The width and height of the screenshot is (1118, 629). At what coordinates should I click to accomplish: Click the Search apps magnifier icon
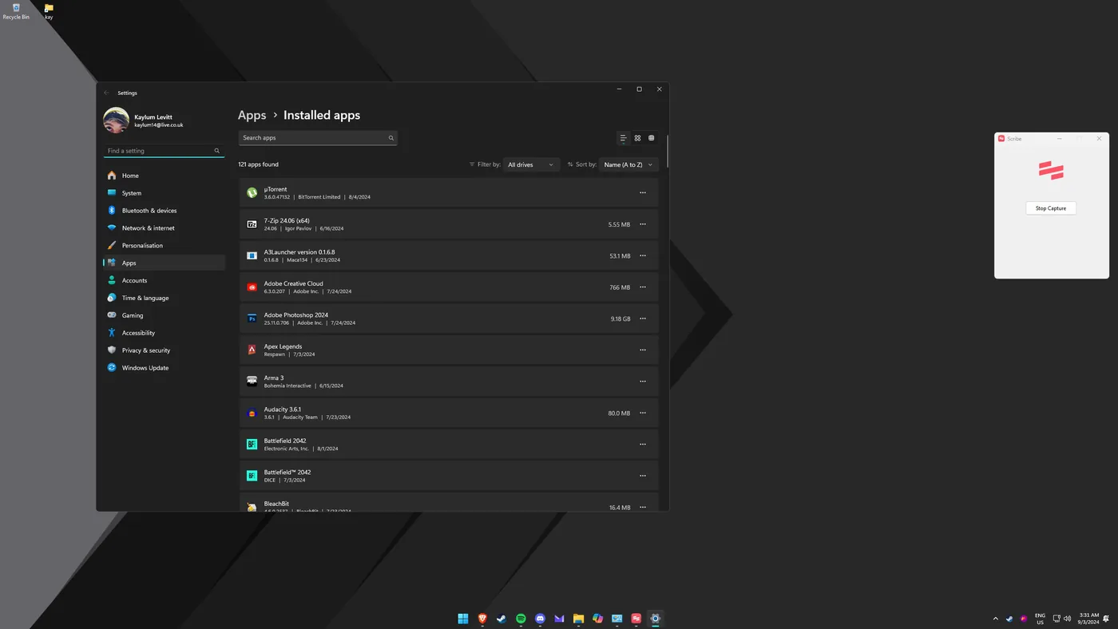(x=391, y=138)
